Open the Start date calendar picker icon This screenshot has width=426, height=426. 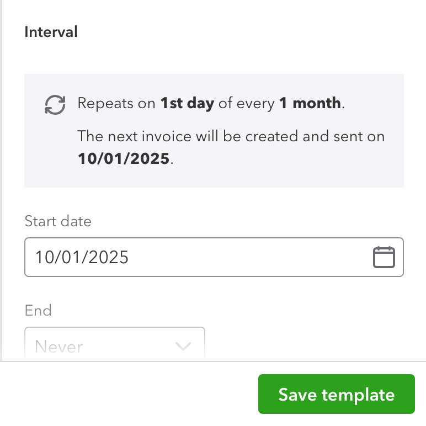click(x=384, y=257)
